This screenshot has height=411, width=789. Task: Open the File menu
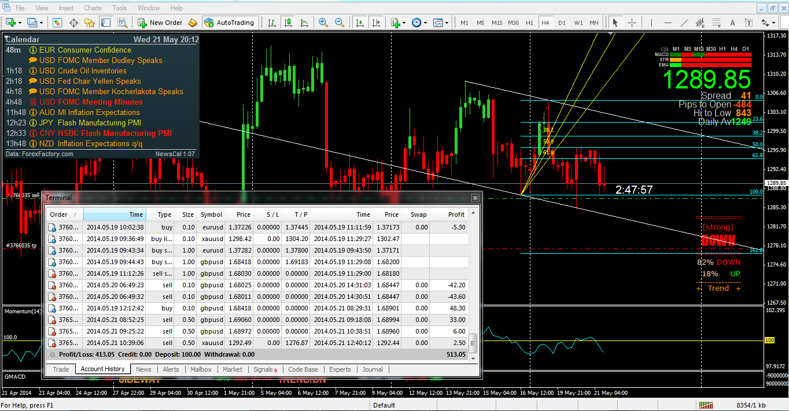click(20, 8)
